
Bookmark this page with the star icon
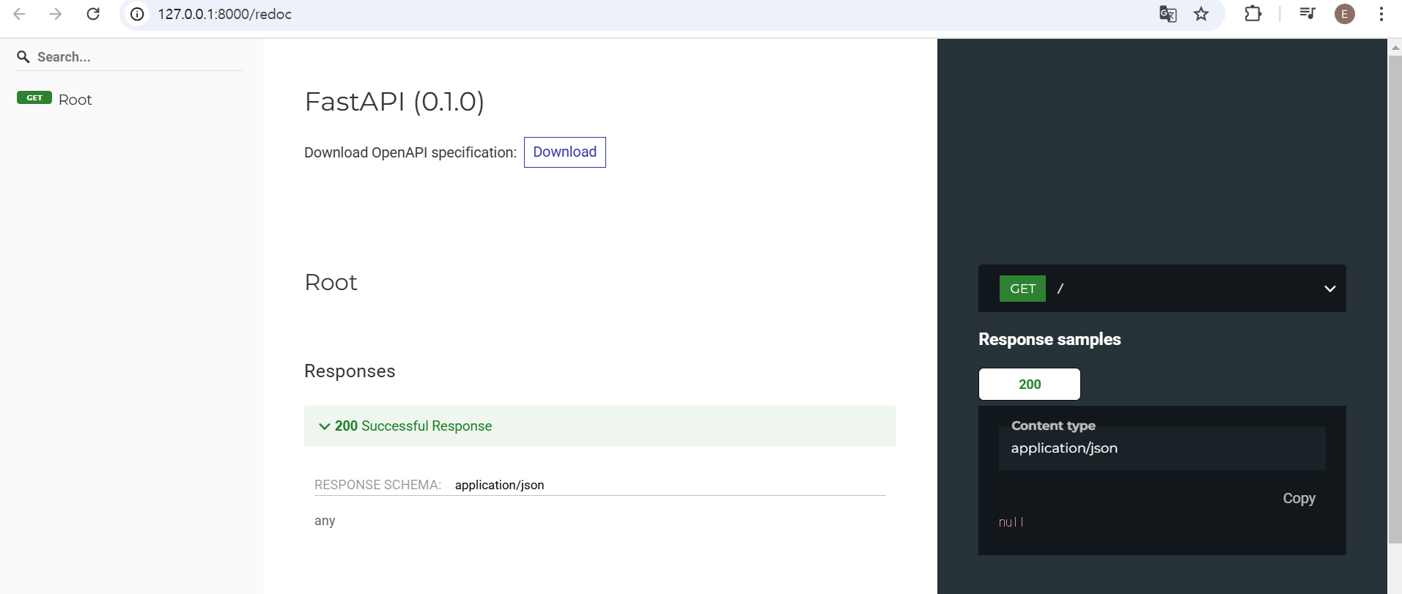click(x=1201, y=14)
